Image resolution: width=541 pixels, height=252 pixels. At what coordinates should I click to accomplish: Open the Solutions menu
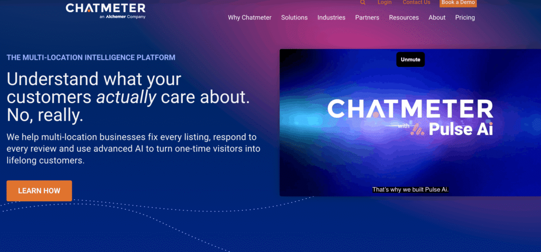click(x=294, y=17)
